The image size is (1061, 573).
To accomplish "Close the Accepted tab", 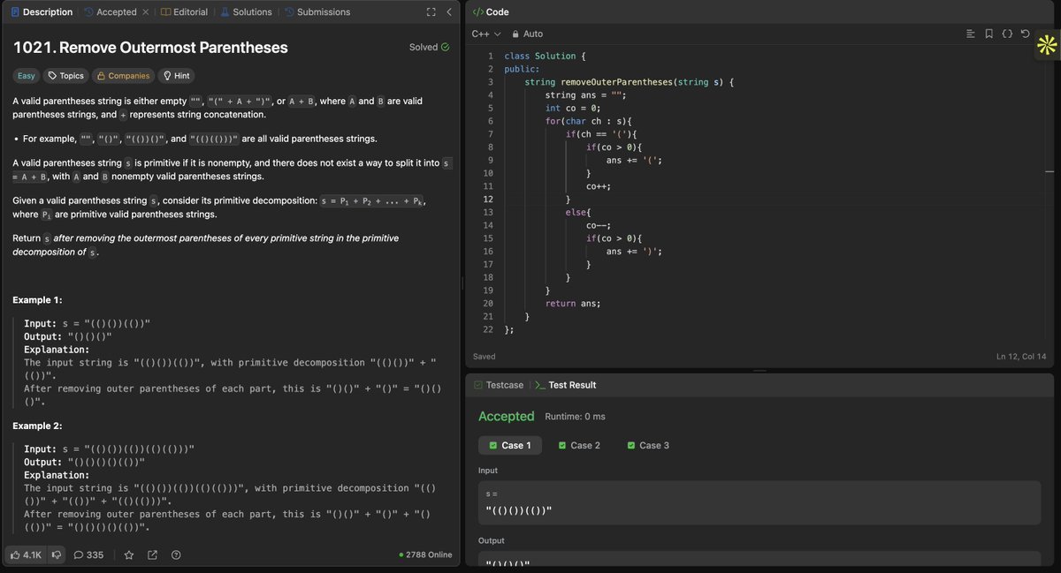I will pos(145,12).
